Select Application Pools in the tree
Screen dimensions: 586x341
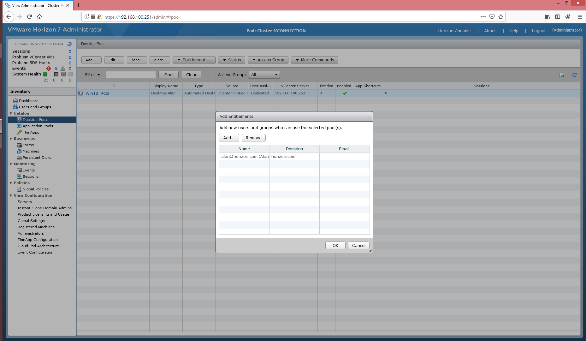[38, 126]
